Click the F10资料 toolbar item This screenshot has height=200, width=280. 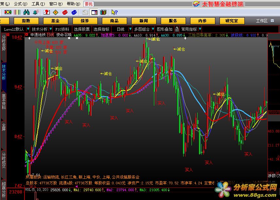tap(62, 29)
